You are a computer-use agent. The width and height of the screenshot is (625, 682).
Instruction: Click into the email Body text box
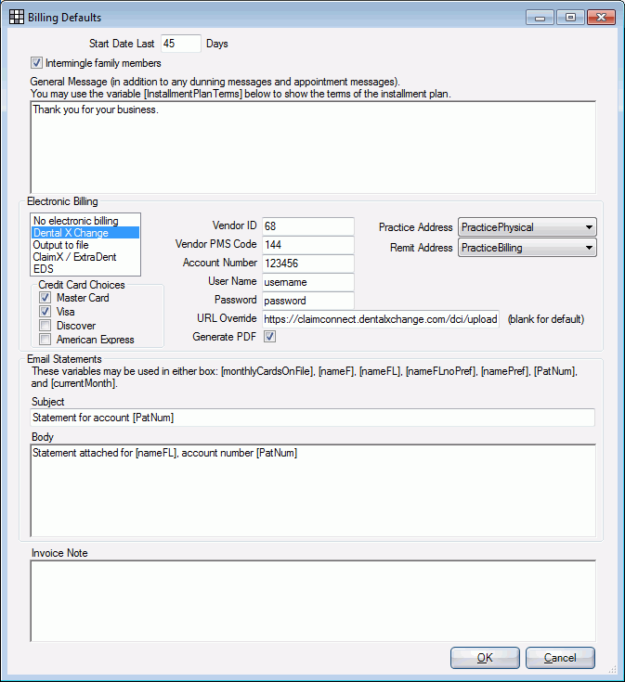313,491
